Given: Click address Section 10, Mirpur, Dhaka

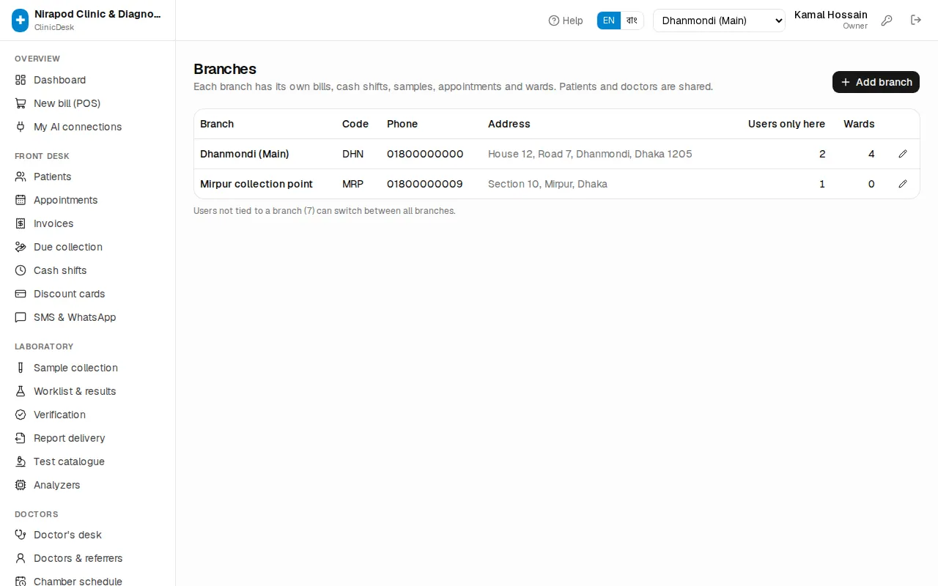Looking at the screenshot, I should [547, 184].
